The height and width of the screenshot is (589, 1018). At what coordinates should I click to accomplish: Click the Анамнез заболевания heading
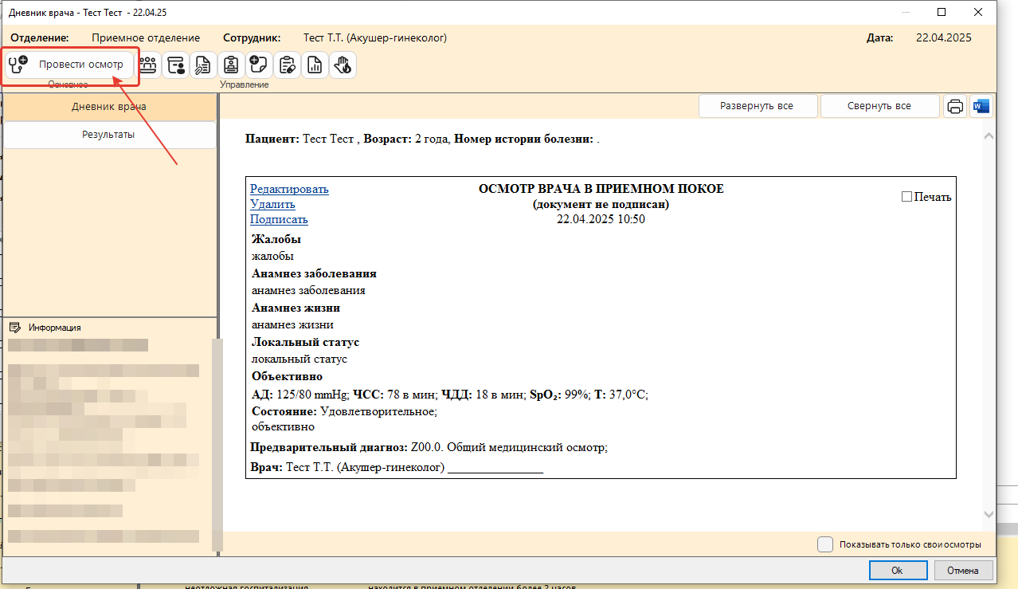click(314, 273)
